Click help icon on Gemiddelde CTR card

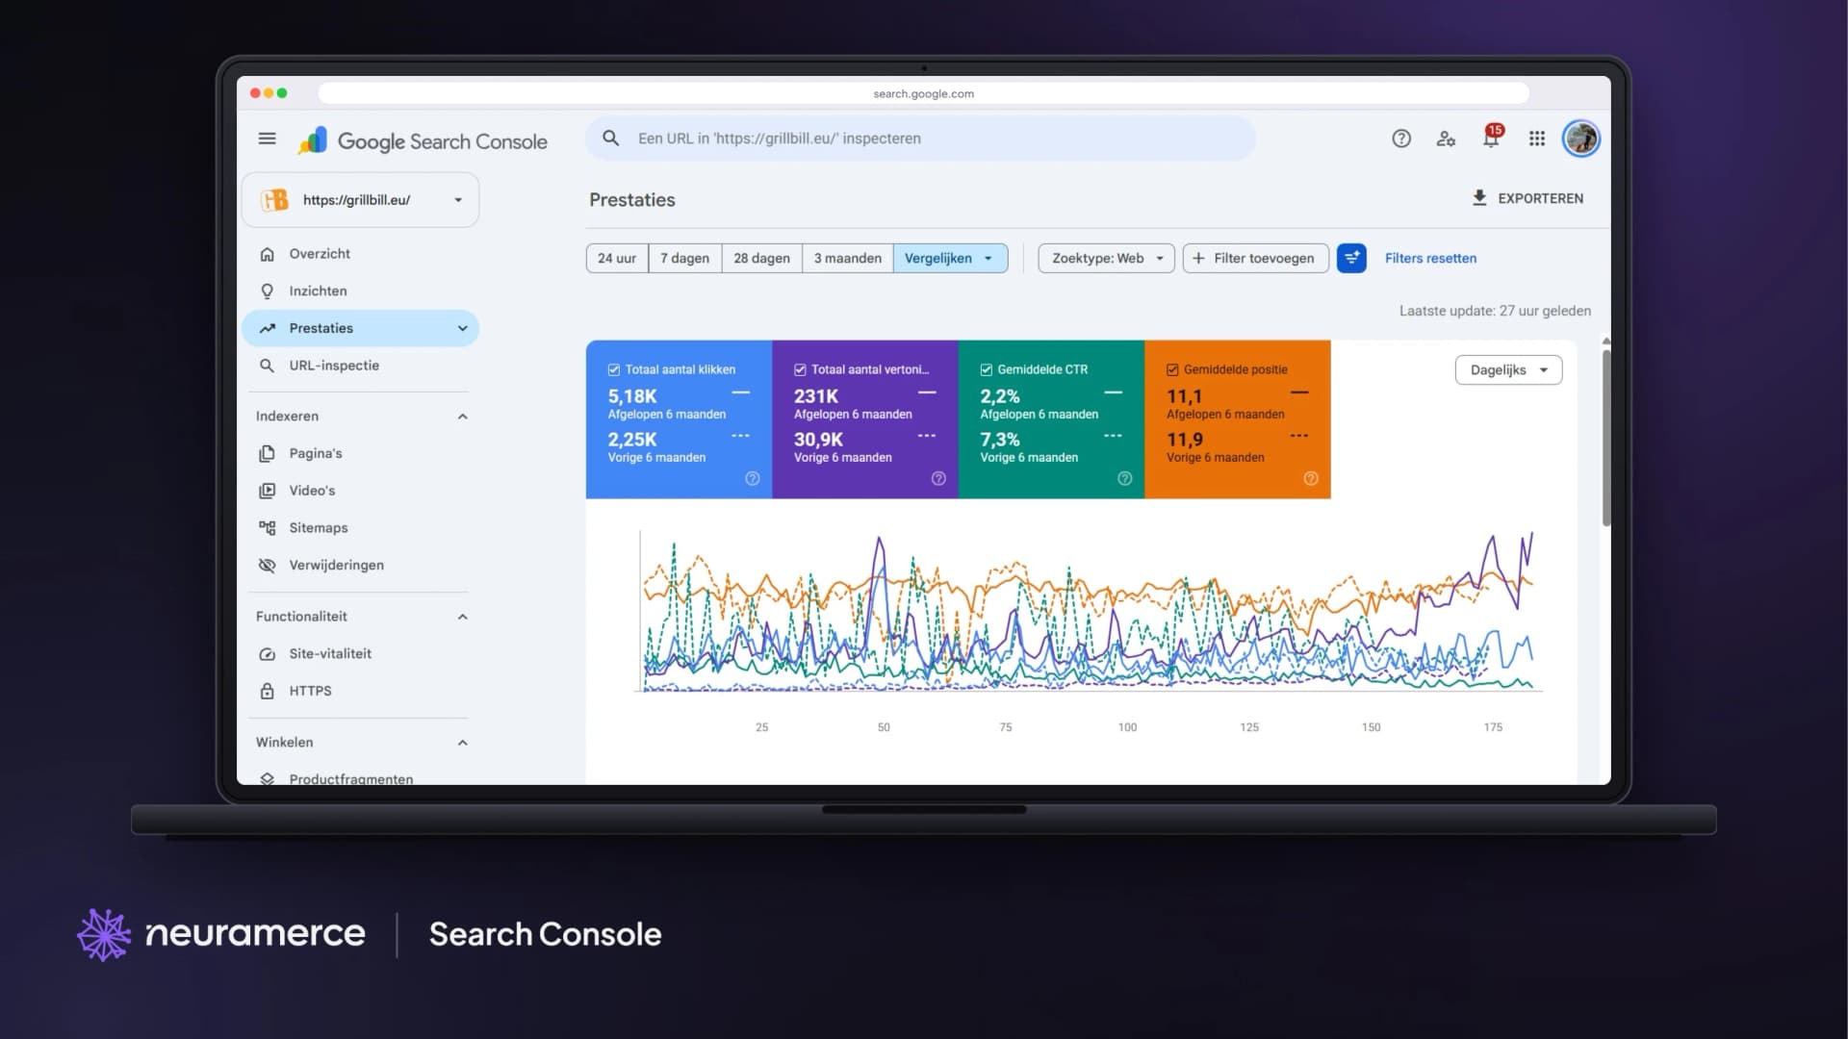pos(1124,478)
